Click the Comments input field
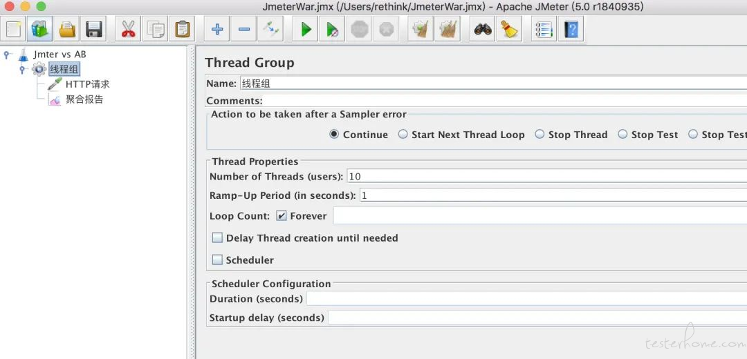 505,101
